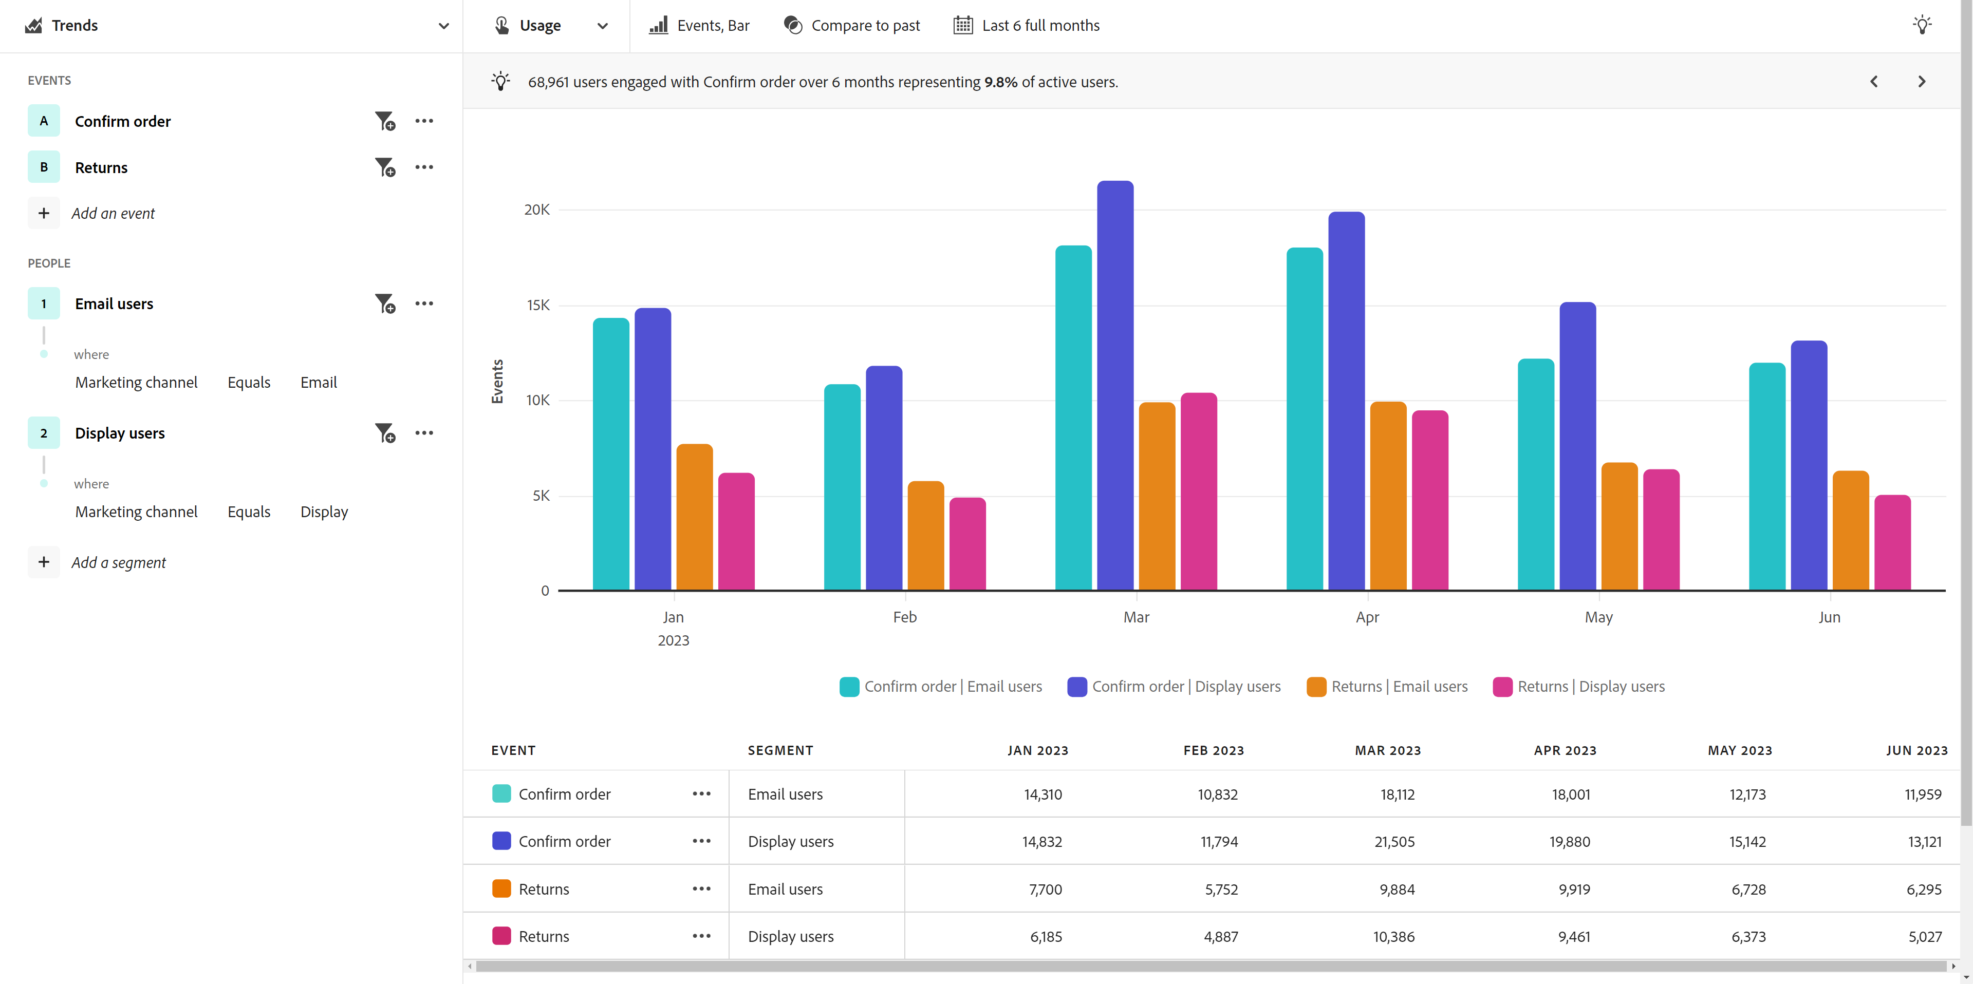Viewport: 1973px width, 984px height.
Task: Click the filter icon for Confirm order event
Action: click(384, 121)
